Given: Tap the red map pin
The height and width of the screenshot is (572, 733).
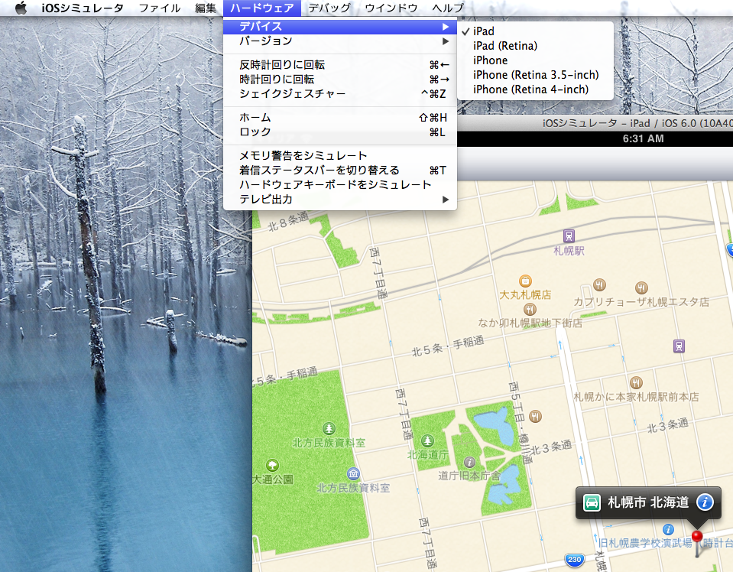Looking at the screenshot, I should (697, 537).
